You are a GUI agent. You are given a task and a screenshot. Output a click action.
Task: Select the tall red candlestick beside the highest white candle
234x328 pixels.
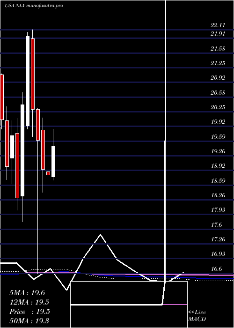[x=33, y=74]
